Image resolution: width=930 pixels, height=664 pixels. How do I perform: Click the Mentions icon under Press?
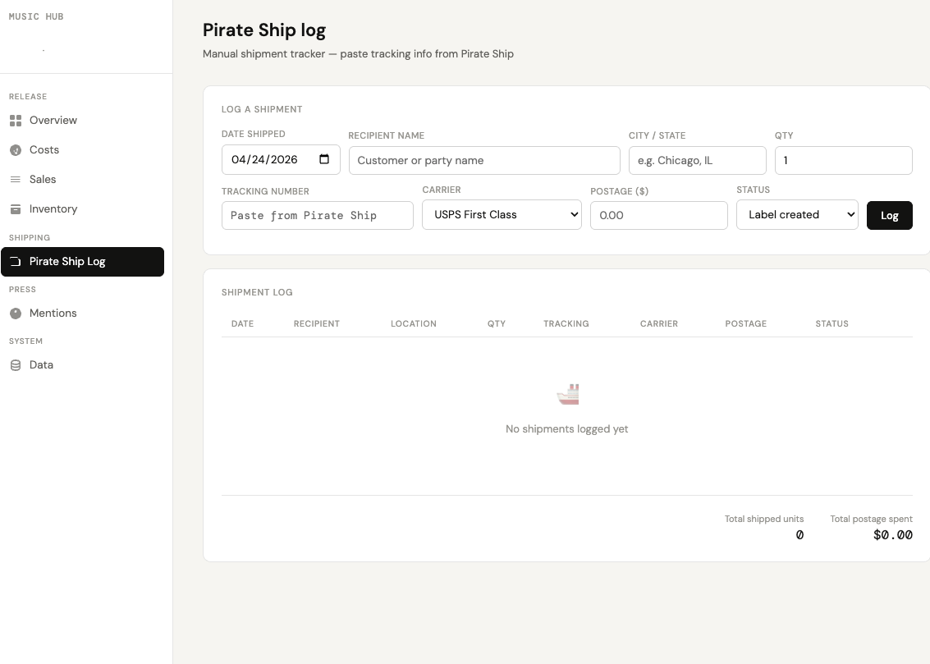coord(15,313)
